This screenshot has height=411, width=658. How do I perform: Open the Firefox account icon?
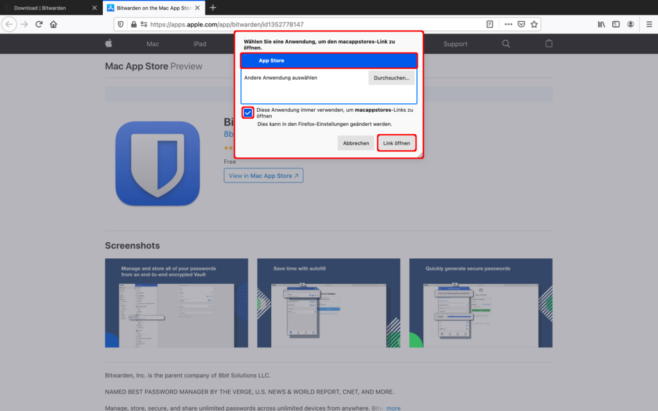click(630, 24)
